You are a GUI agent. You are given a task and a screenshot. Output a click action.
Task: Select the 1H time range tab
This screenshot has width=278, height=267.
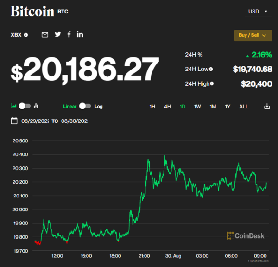tap(152, 107)
